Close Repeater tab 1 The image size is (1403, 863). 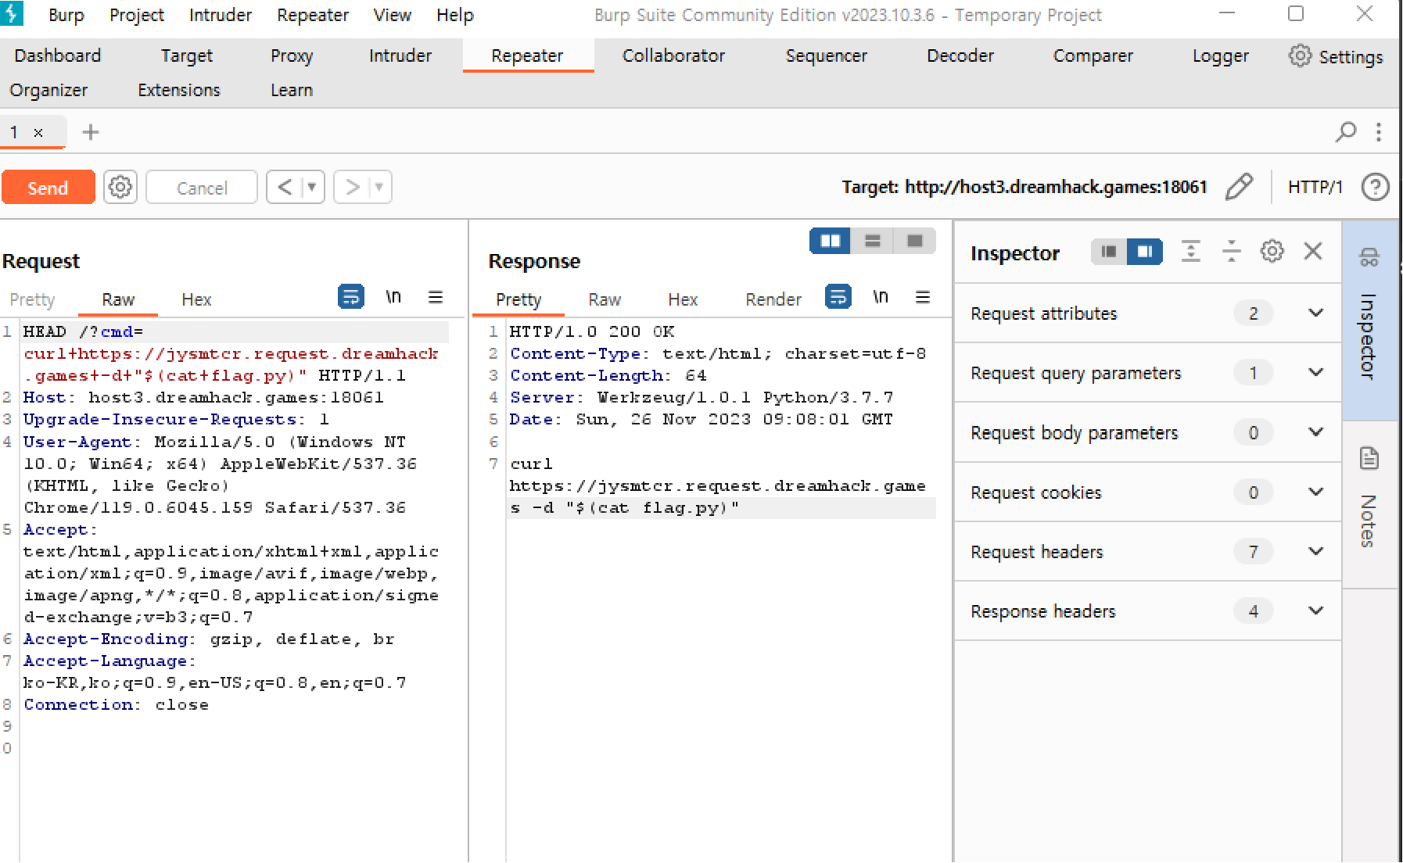38,133
